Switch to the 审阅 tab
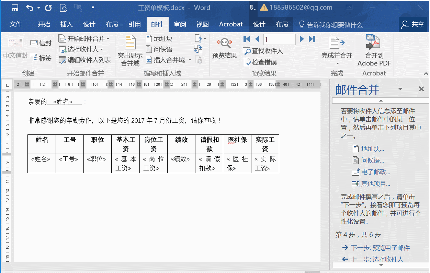The image size is (430, 273). coord(180,24)
